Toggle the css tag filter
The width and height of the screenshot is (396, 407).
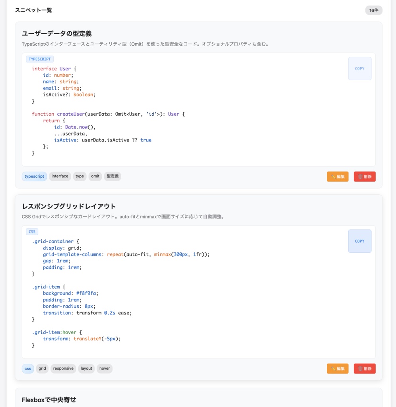(28, 368)
